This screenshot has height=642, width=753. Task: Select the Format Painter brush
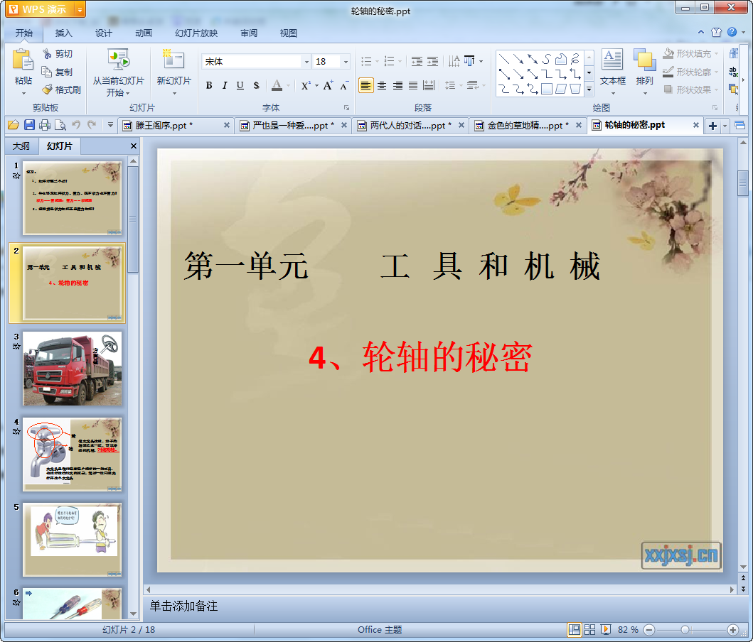click(x=47, y=89)
